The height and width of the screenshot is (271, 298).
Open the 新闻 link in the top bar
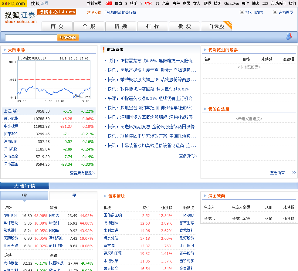click(x=108, y=3)
